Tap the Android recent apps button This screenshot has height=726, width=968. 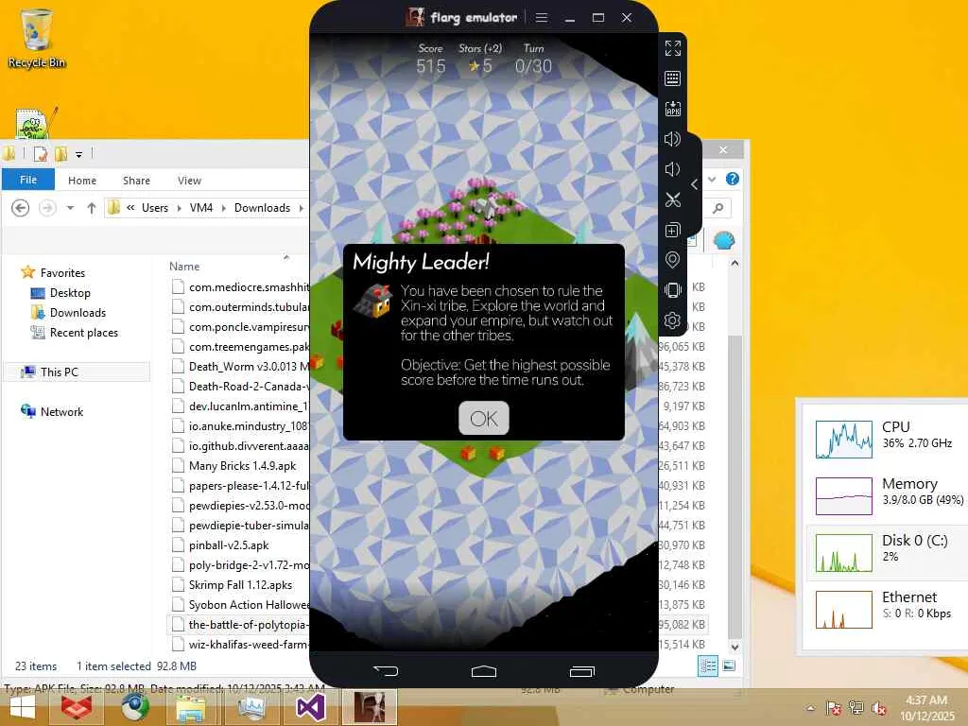(581, 670)
